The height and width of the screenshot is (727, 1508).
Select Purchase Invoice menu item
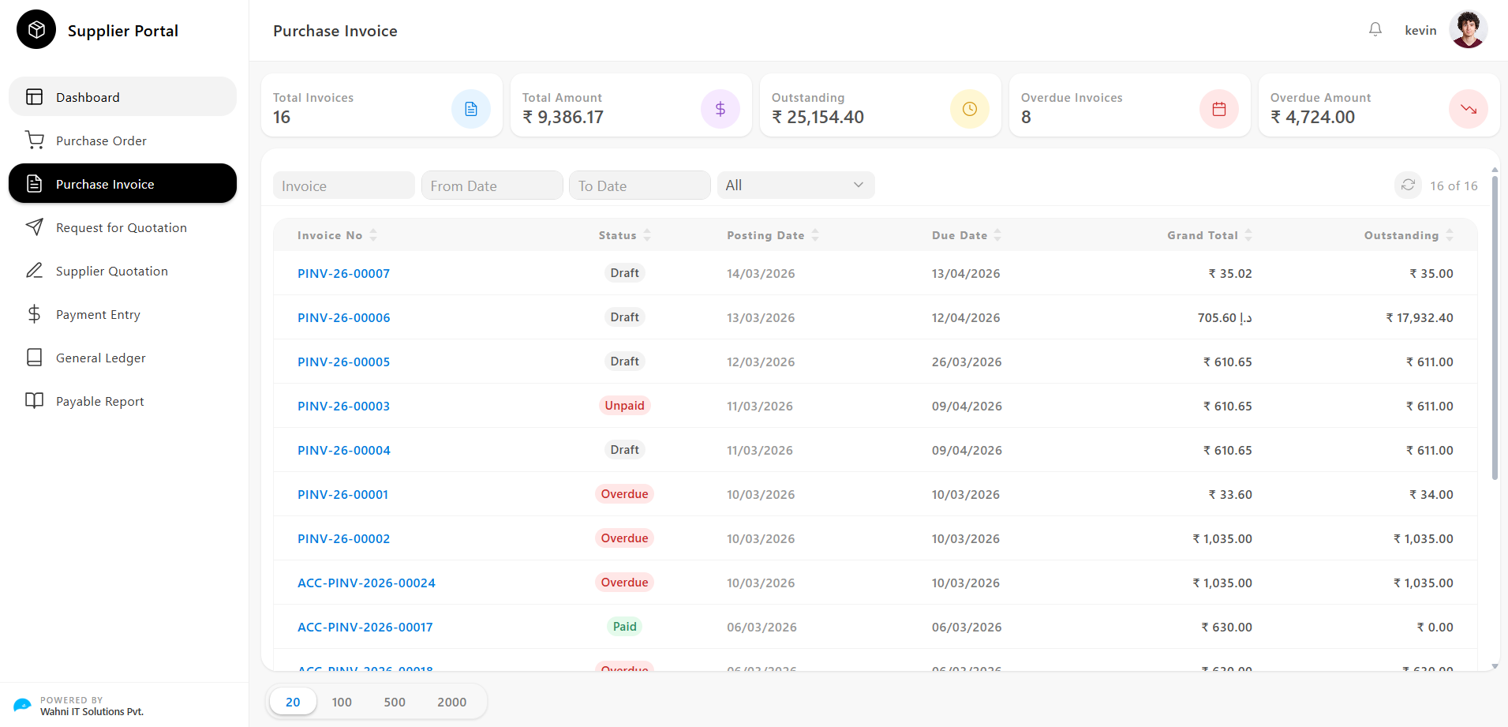coord(122,184)
